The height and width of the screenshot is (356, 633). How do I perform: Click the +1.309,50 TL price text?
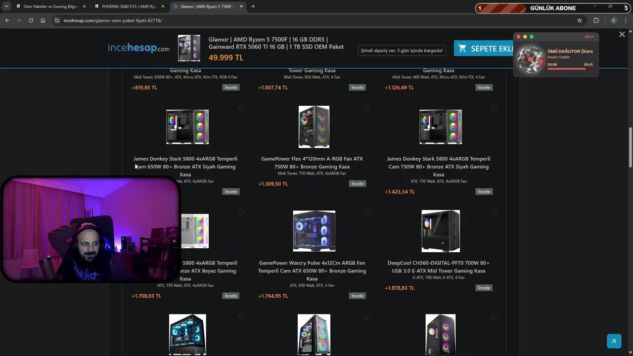click(273, 184)
